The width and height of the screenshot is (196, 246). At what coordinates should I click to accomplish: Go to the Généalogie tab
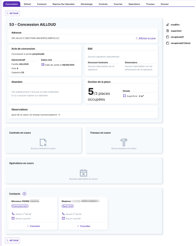tap(86, 4)
